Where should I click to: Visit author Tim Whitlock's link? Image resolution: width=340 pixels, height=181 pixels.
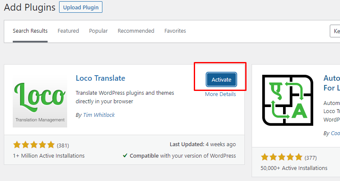click(x=99, y=115)
